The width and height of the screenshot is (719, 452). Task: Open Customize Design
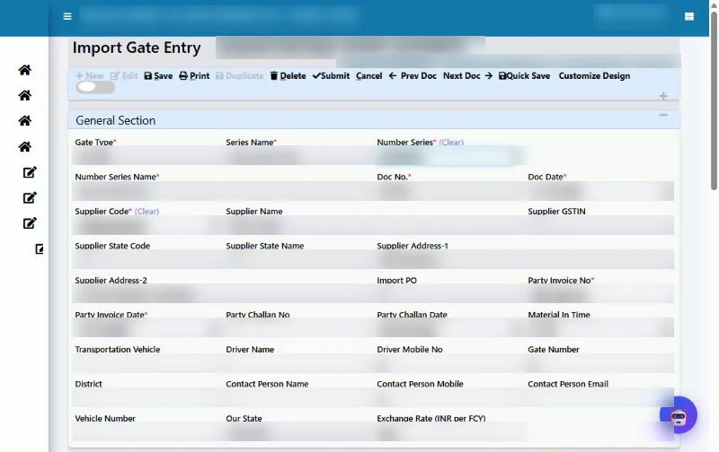(x=594, y=76)
